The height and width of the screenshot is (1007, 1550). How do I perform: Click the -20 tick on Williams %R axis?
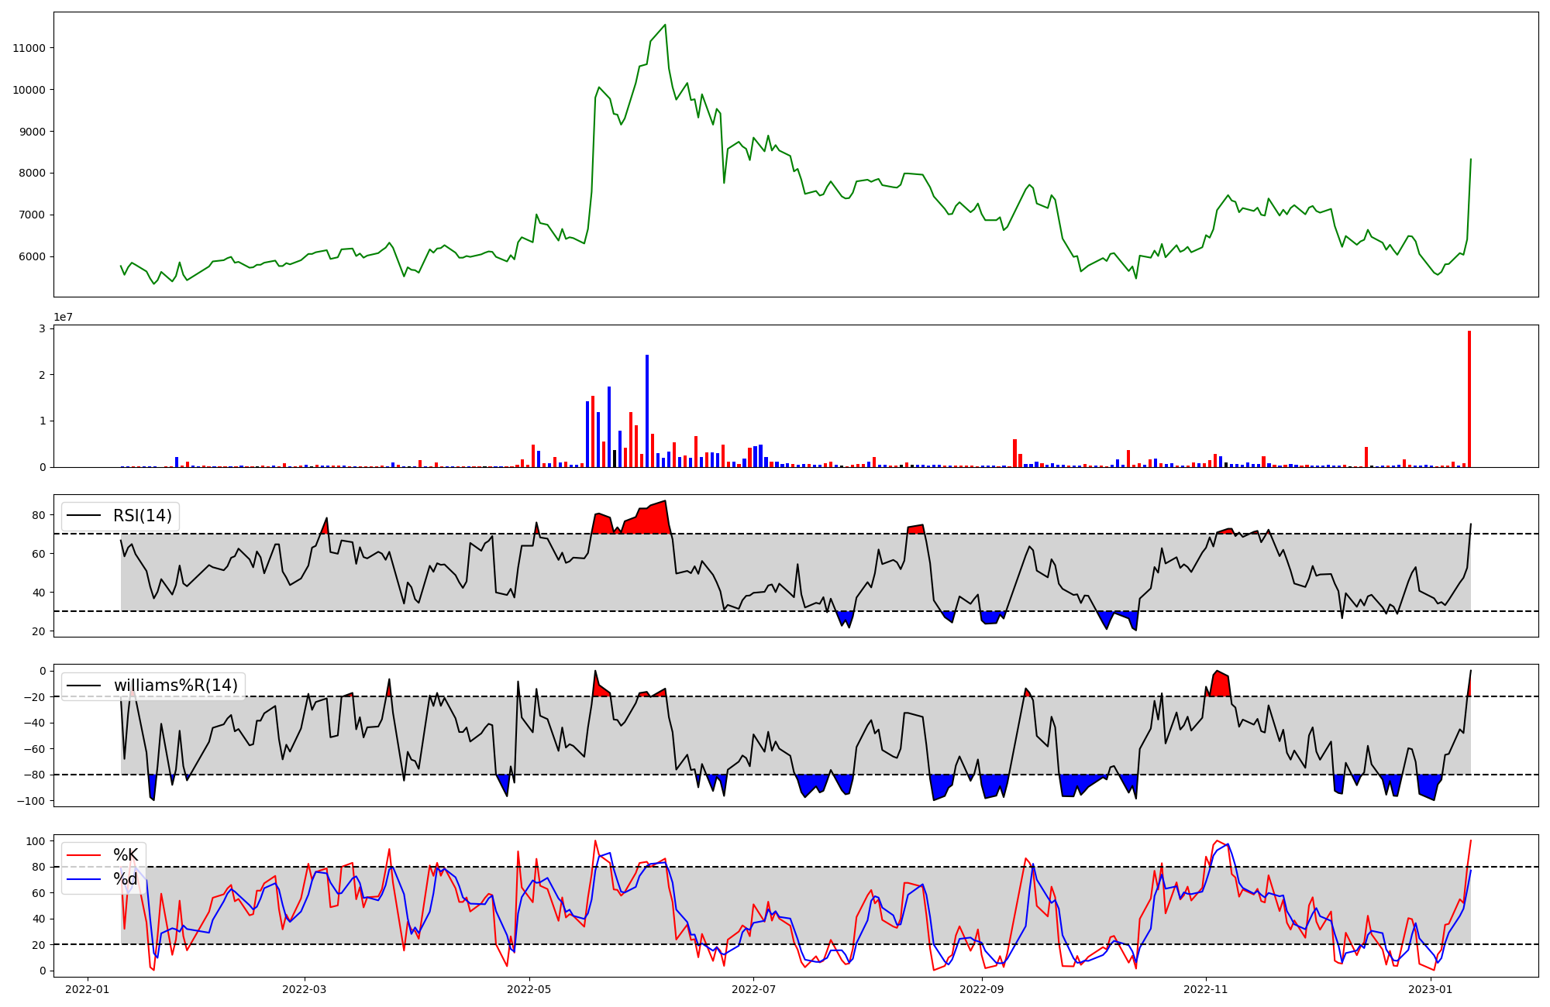pos(35,697)
